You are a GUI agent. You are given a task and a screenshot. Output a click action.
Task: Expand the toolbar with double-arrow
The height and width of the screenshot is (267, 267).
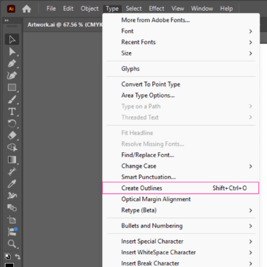coord(7,21)
